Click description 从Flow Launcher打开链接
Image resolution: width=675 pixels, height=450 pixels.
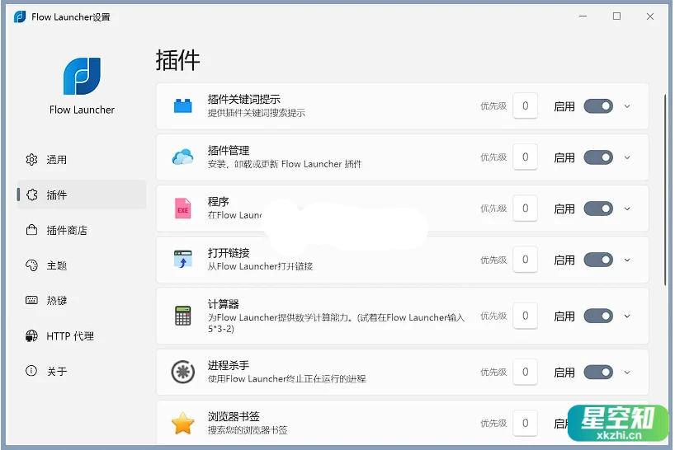[x=260, y=266]
